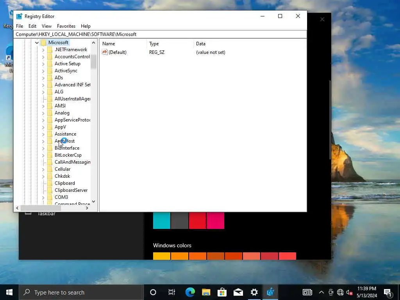The width and height of the screenshot is (400, 300).
Task: Select the Chkdsk registry key
Action: (62, 176)
